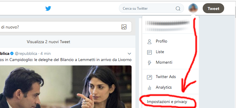The width and height of the screenshot is (236, 108).
Task: Click the Analytics bar chart icon
Action: click(x=149, y=88)
